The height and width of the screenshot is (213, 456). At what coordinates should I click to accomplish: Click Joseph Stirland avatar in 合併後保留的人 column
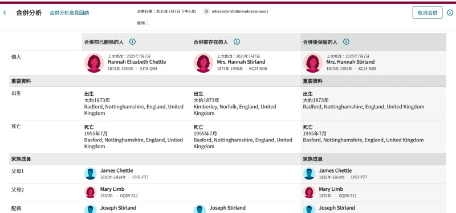click(x=309, y=209)
